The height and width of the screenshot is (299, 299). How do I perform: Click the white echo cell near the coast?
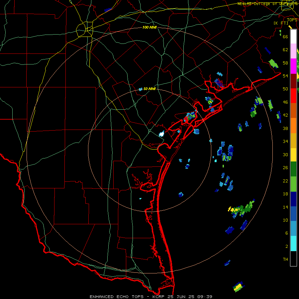(x=161, y=134)
